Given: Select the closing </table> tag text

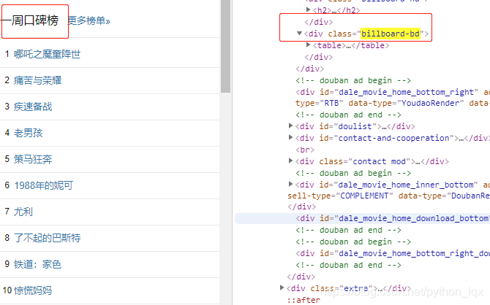Looking at the screenshot, I should (371, 45).
